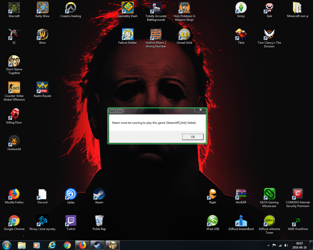The image size is (313, 250).
Task: Select the Warcraft desktop icon
Action: (14, 10)
